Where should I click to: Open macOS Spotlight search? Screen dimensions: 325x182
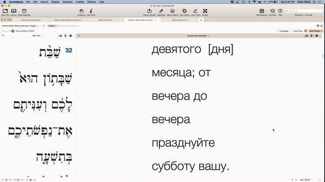coord(314,2)
